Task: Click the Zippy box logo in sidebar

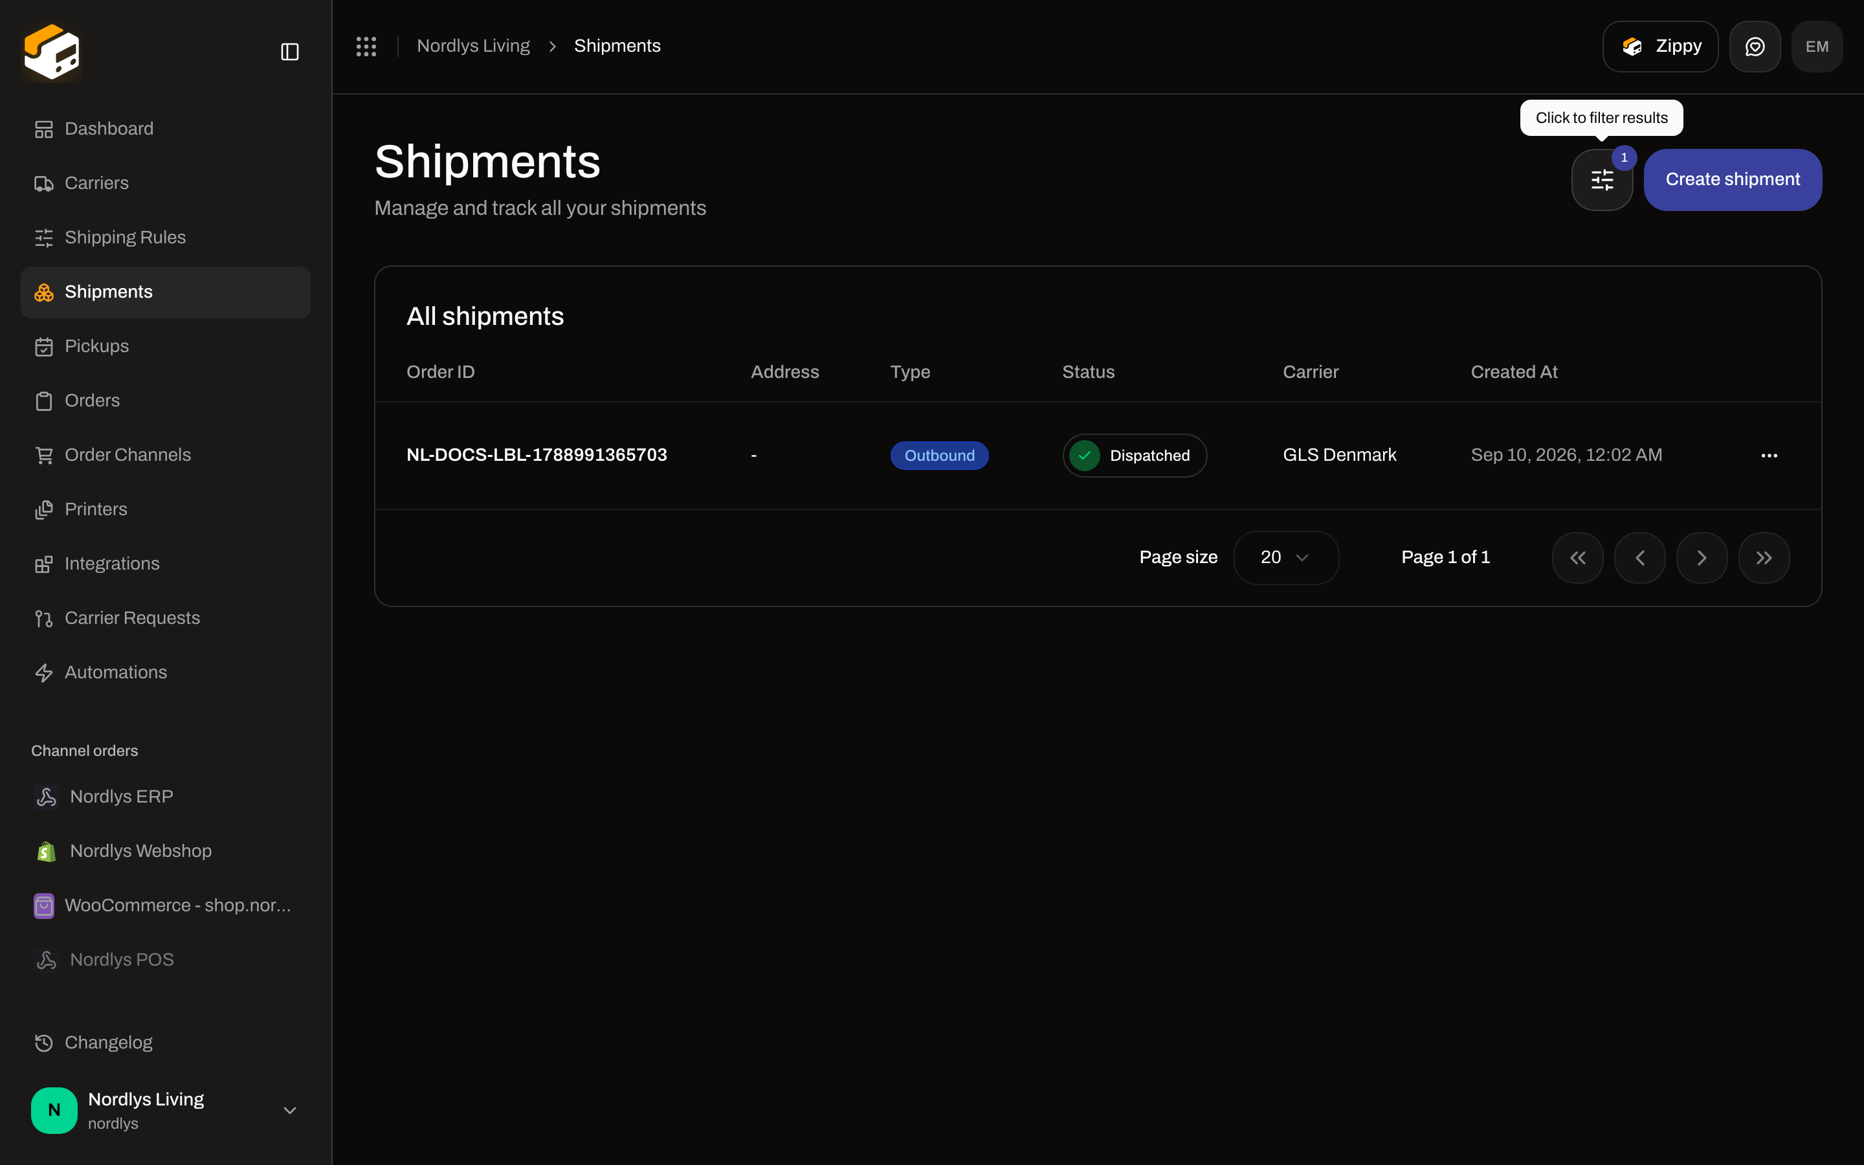Action: click(x=52, y=52)
